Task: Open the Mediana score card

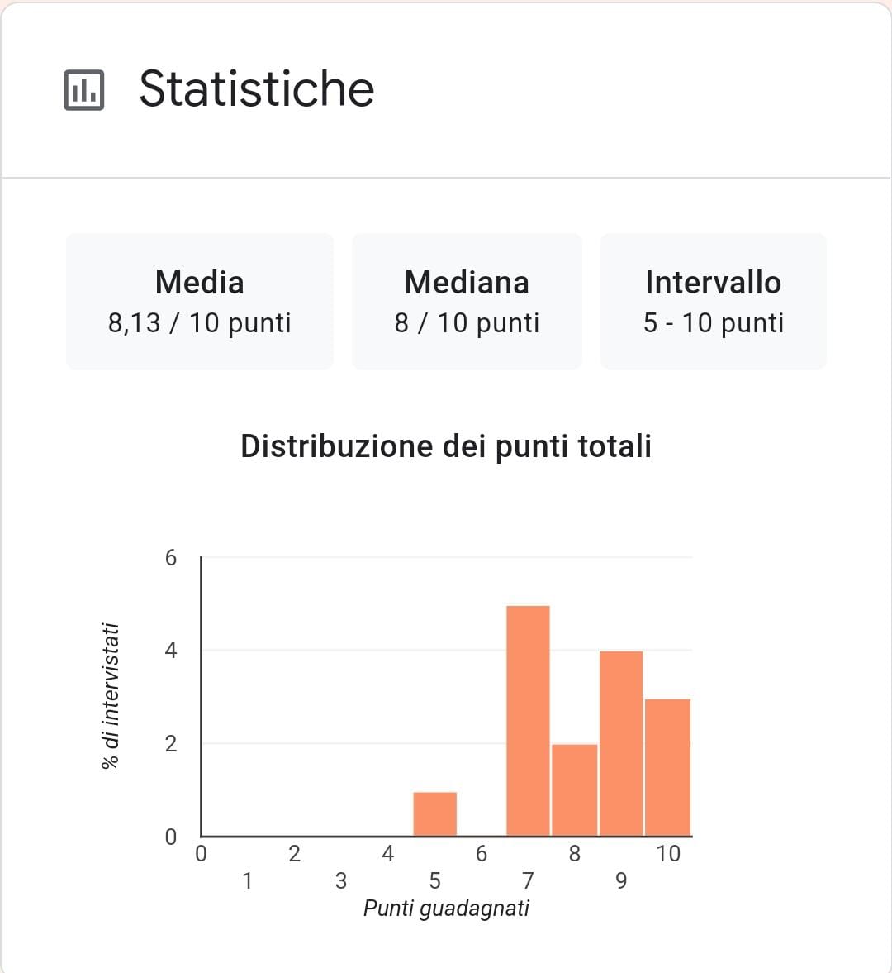Action: (x=467, y=301)
